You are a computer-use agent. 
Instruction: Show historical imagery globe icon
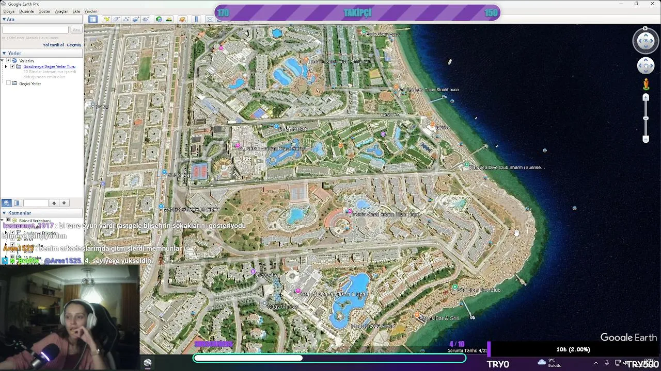pos(159,19)
